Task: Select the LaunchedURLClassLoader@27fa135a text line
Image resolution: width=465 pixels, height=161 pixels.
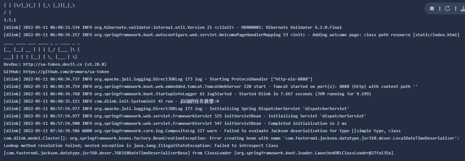Action: click(x=198, y=153)
